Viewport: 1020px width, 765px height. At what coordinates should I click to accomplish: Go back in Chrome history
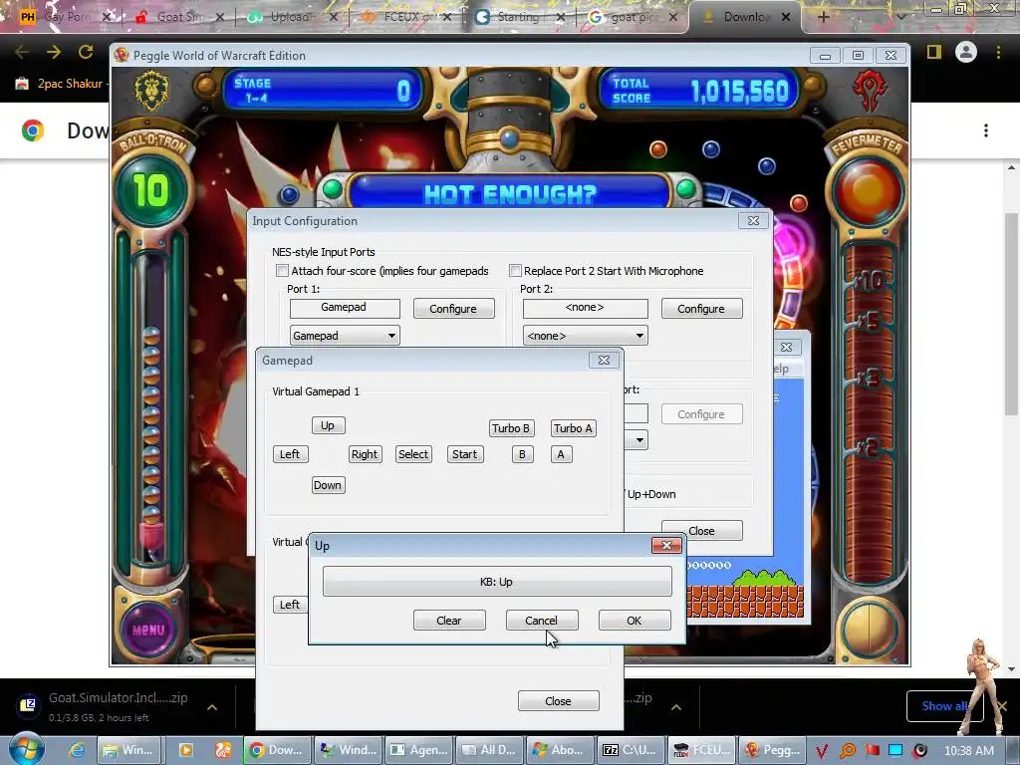(x=22, y=52)
